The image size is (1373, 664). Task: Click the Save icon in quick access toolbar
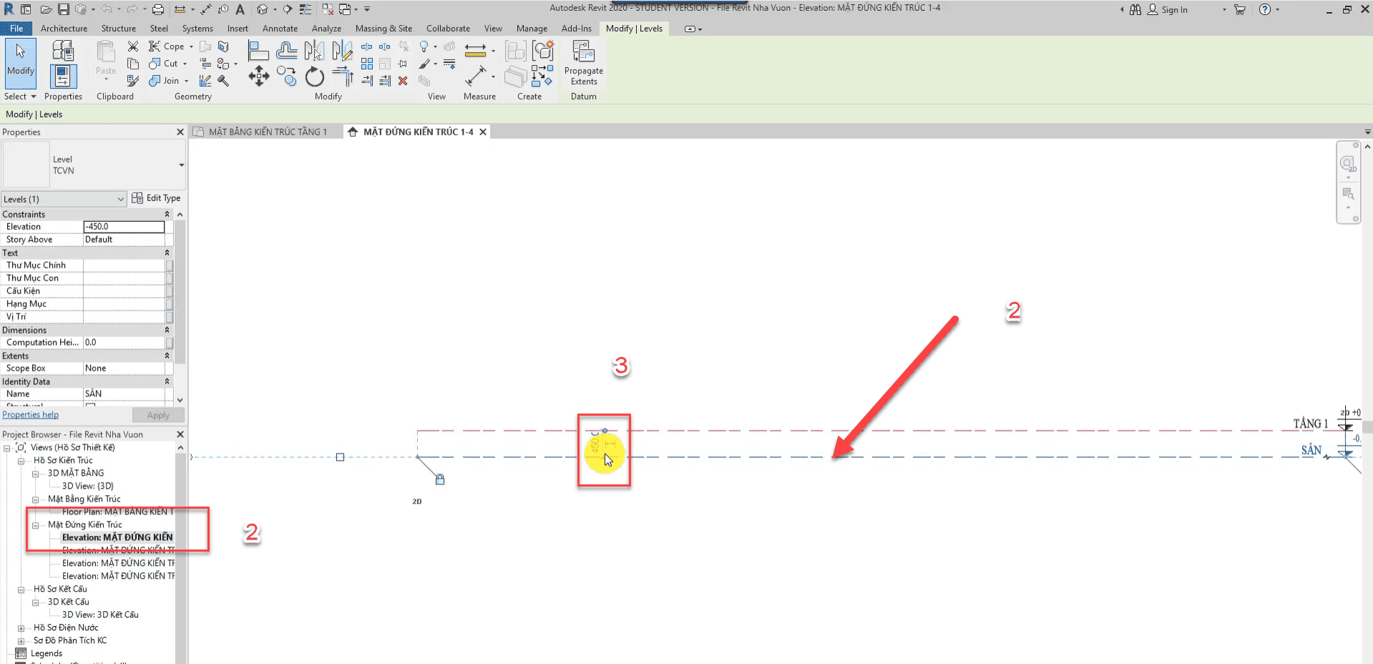coord(63,9)
